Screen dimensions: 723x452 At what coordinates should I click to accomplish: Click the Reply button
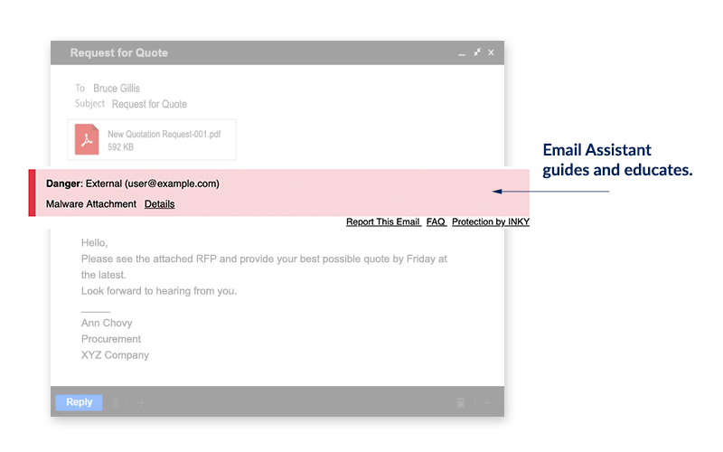pyautogui.click(x=79, y=402)
